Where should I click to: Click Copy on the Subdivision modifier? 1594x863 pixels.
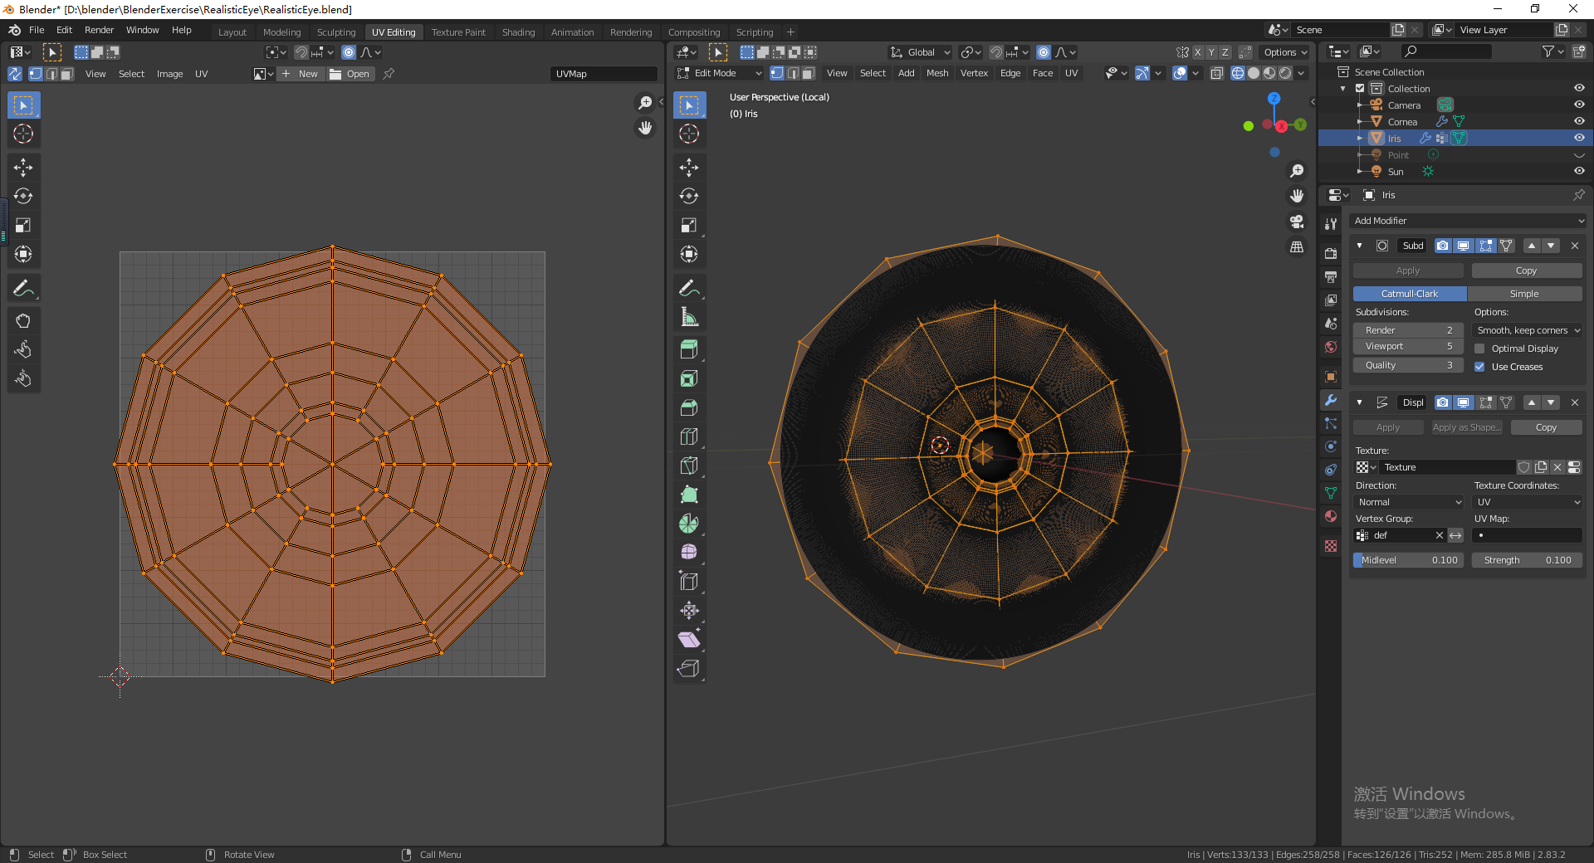(x=1526, y=271)
